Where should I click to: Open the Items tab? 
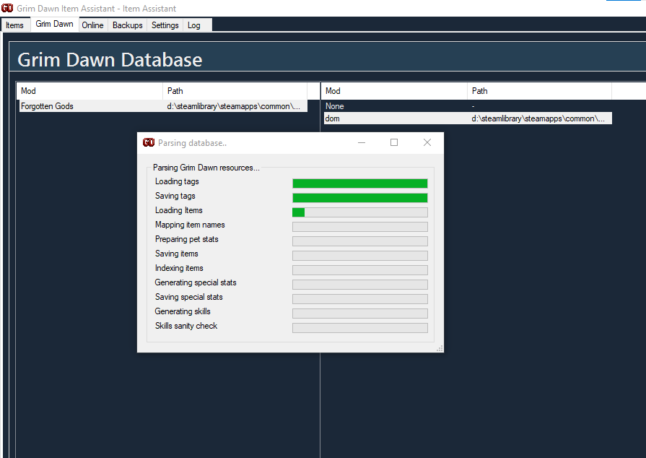(15, 25)
